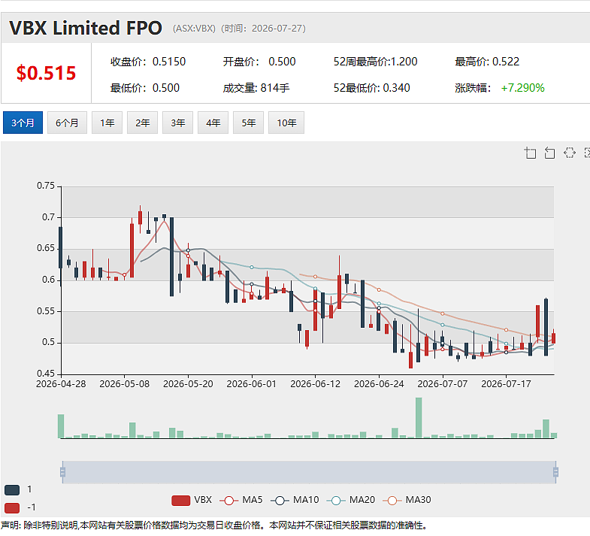Image resolution: width=590 pixels, height=536 pixels.
Task: Toggle the VBX candlestick series legend
Action: pos(192,500)
